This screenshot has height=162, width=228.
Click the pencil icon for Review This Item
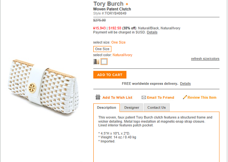(x=185, y=97)
